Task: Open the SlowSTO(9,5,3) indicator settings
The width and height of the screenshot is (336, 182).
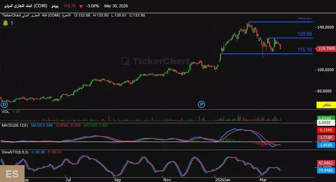Action: pos(15,152)
